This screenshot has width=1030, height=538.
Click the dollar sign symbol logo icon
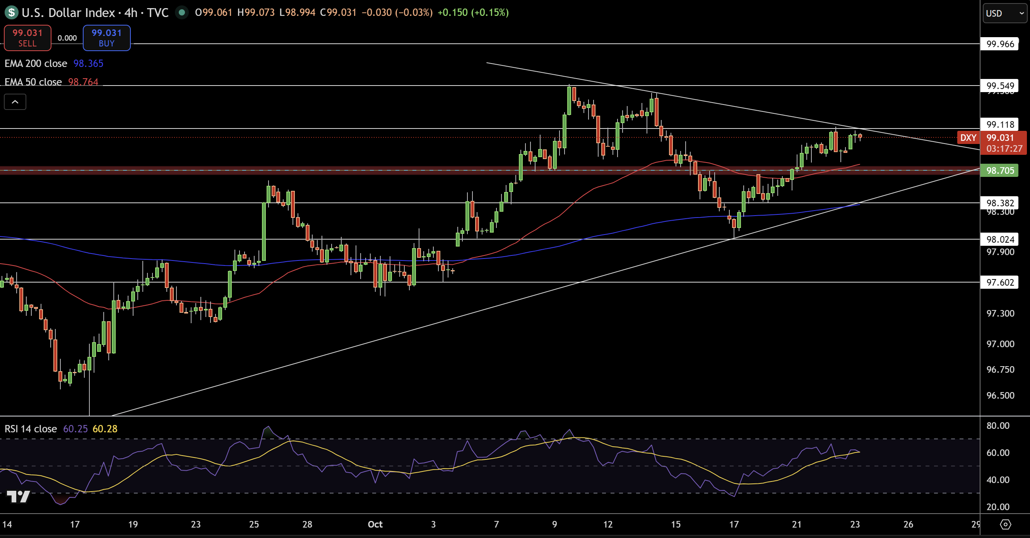click(x=12, y=12)
